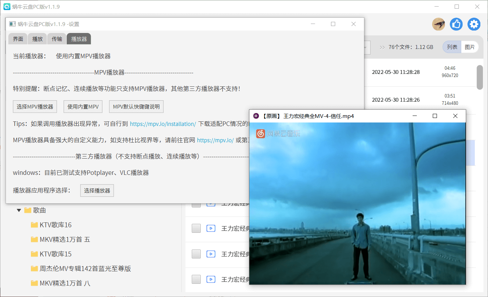Select the 歌曲 folder label
The height and width of the screenshot is (297, 488).
40,210
